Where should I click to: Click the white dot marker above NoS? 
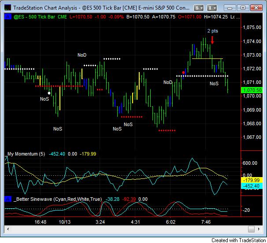click(49, 93)
